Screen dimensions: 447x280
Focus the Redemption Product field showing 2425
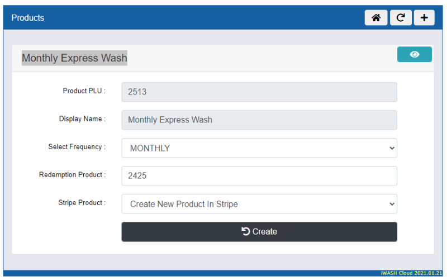[259, 175]
